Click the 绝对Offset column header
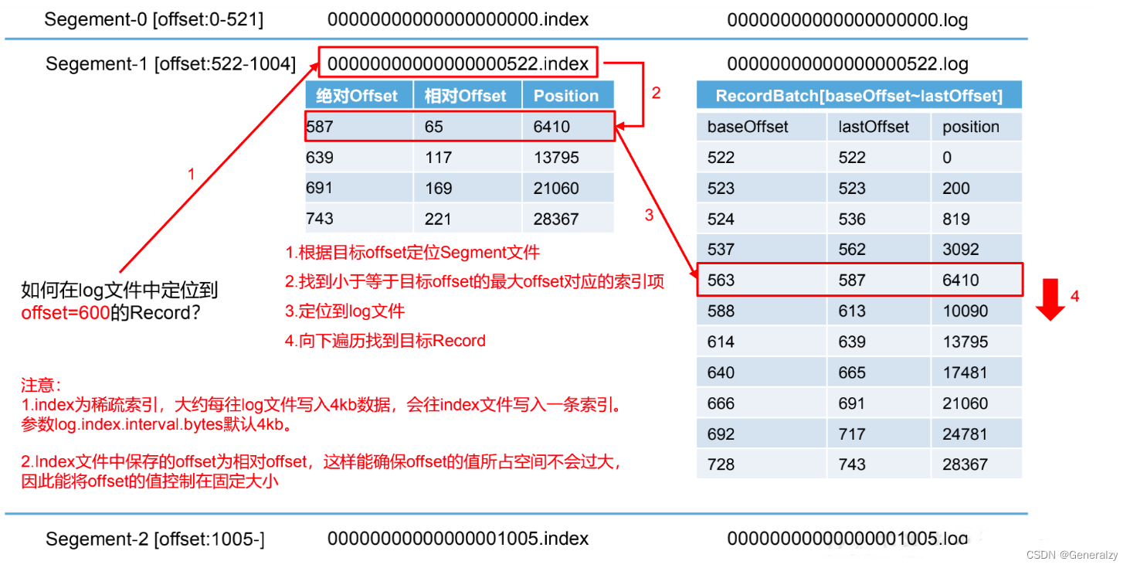This screenshot has height=568, width=1130. point(358,96)
